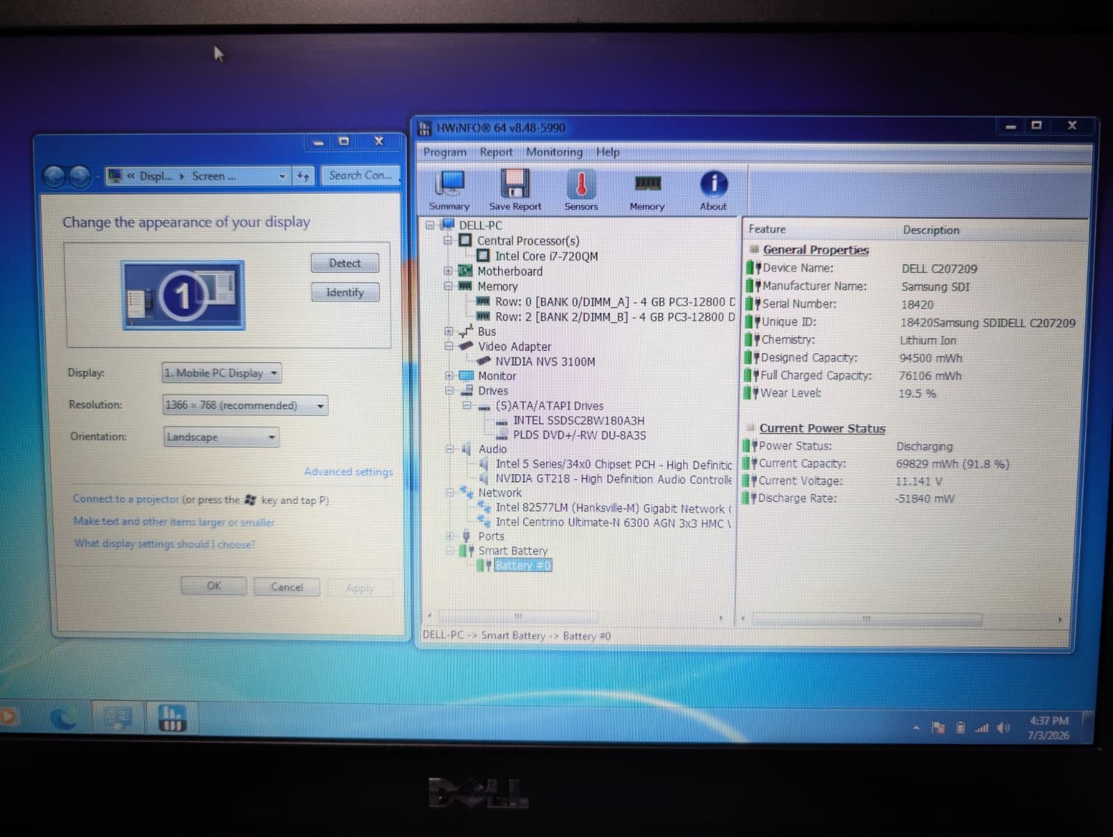Click OK in Screen Resolution window
Screen dimensions: 1113x837
click(214, 585)
